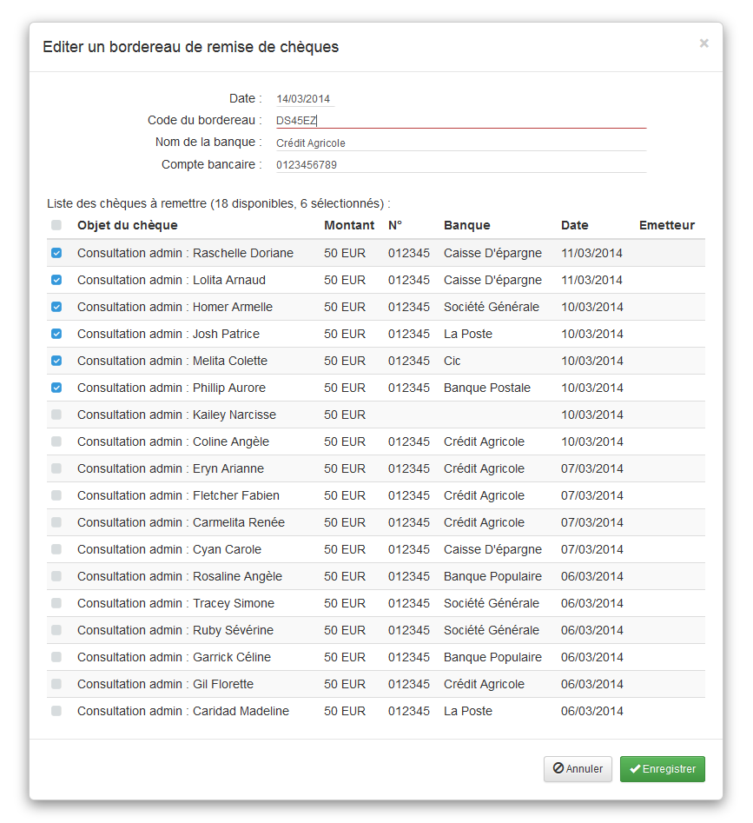Viewport: 753px width, 823px height.
Task: Click the Montant column header
Action: point(349,225)
